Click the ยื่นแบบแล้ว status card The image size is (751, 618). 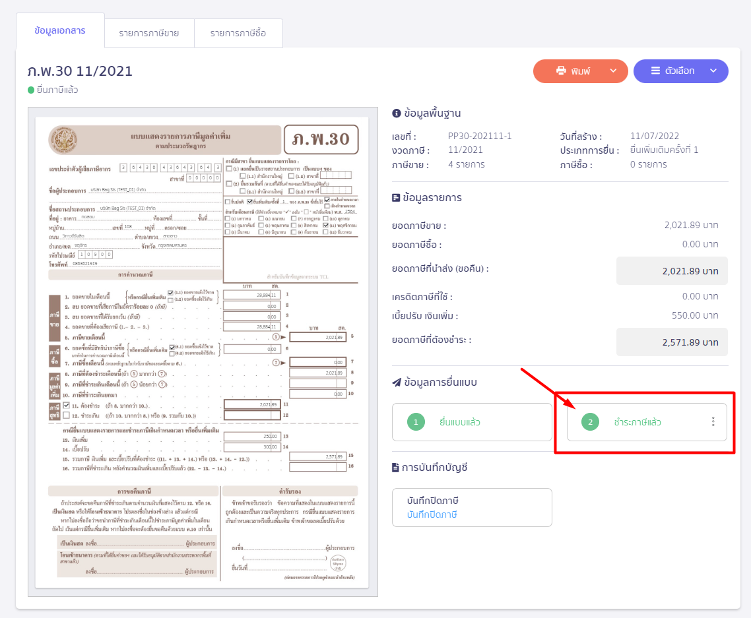pyautogui.click(x=471, y=422)
